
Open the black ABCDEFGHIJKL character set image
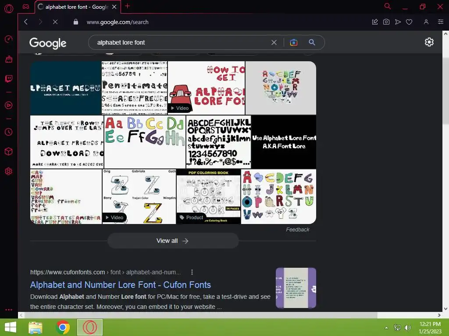click(218, 142)
